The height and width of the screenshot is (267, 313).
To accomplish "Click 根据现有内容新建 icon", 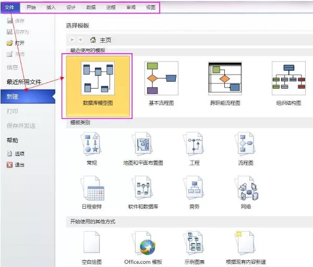I will 245,242.
